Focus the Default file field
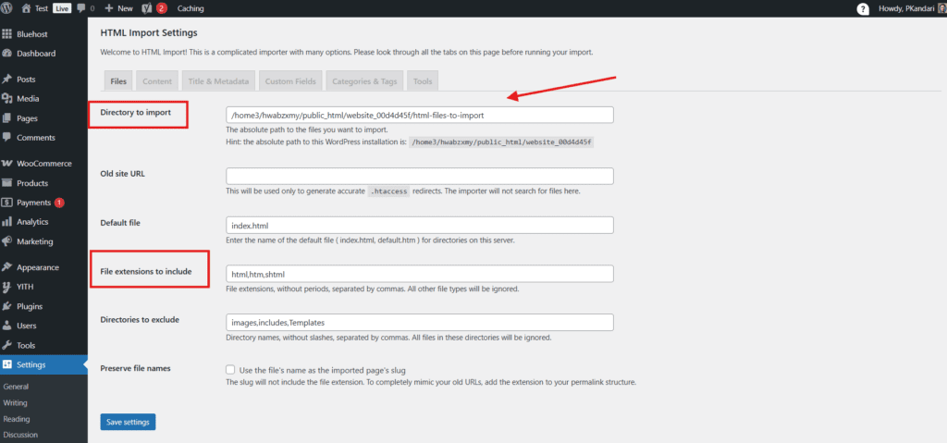The image size is (947, 443). 420,225
